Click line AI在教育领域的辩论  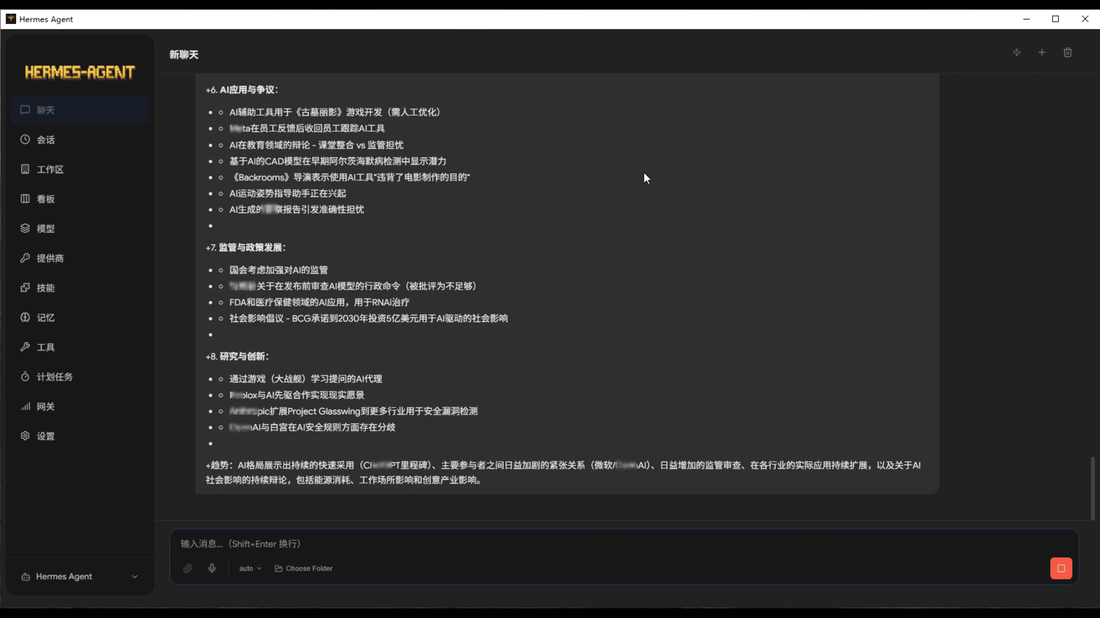coord(316,145)
